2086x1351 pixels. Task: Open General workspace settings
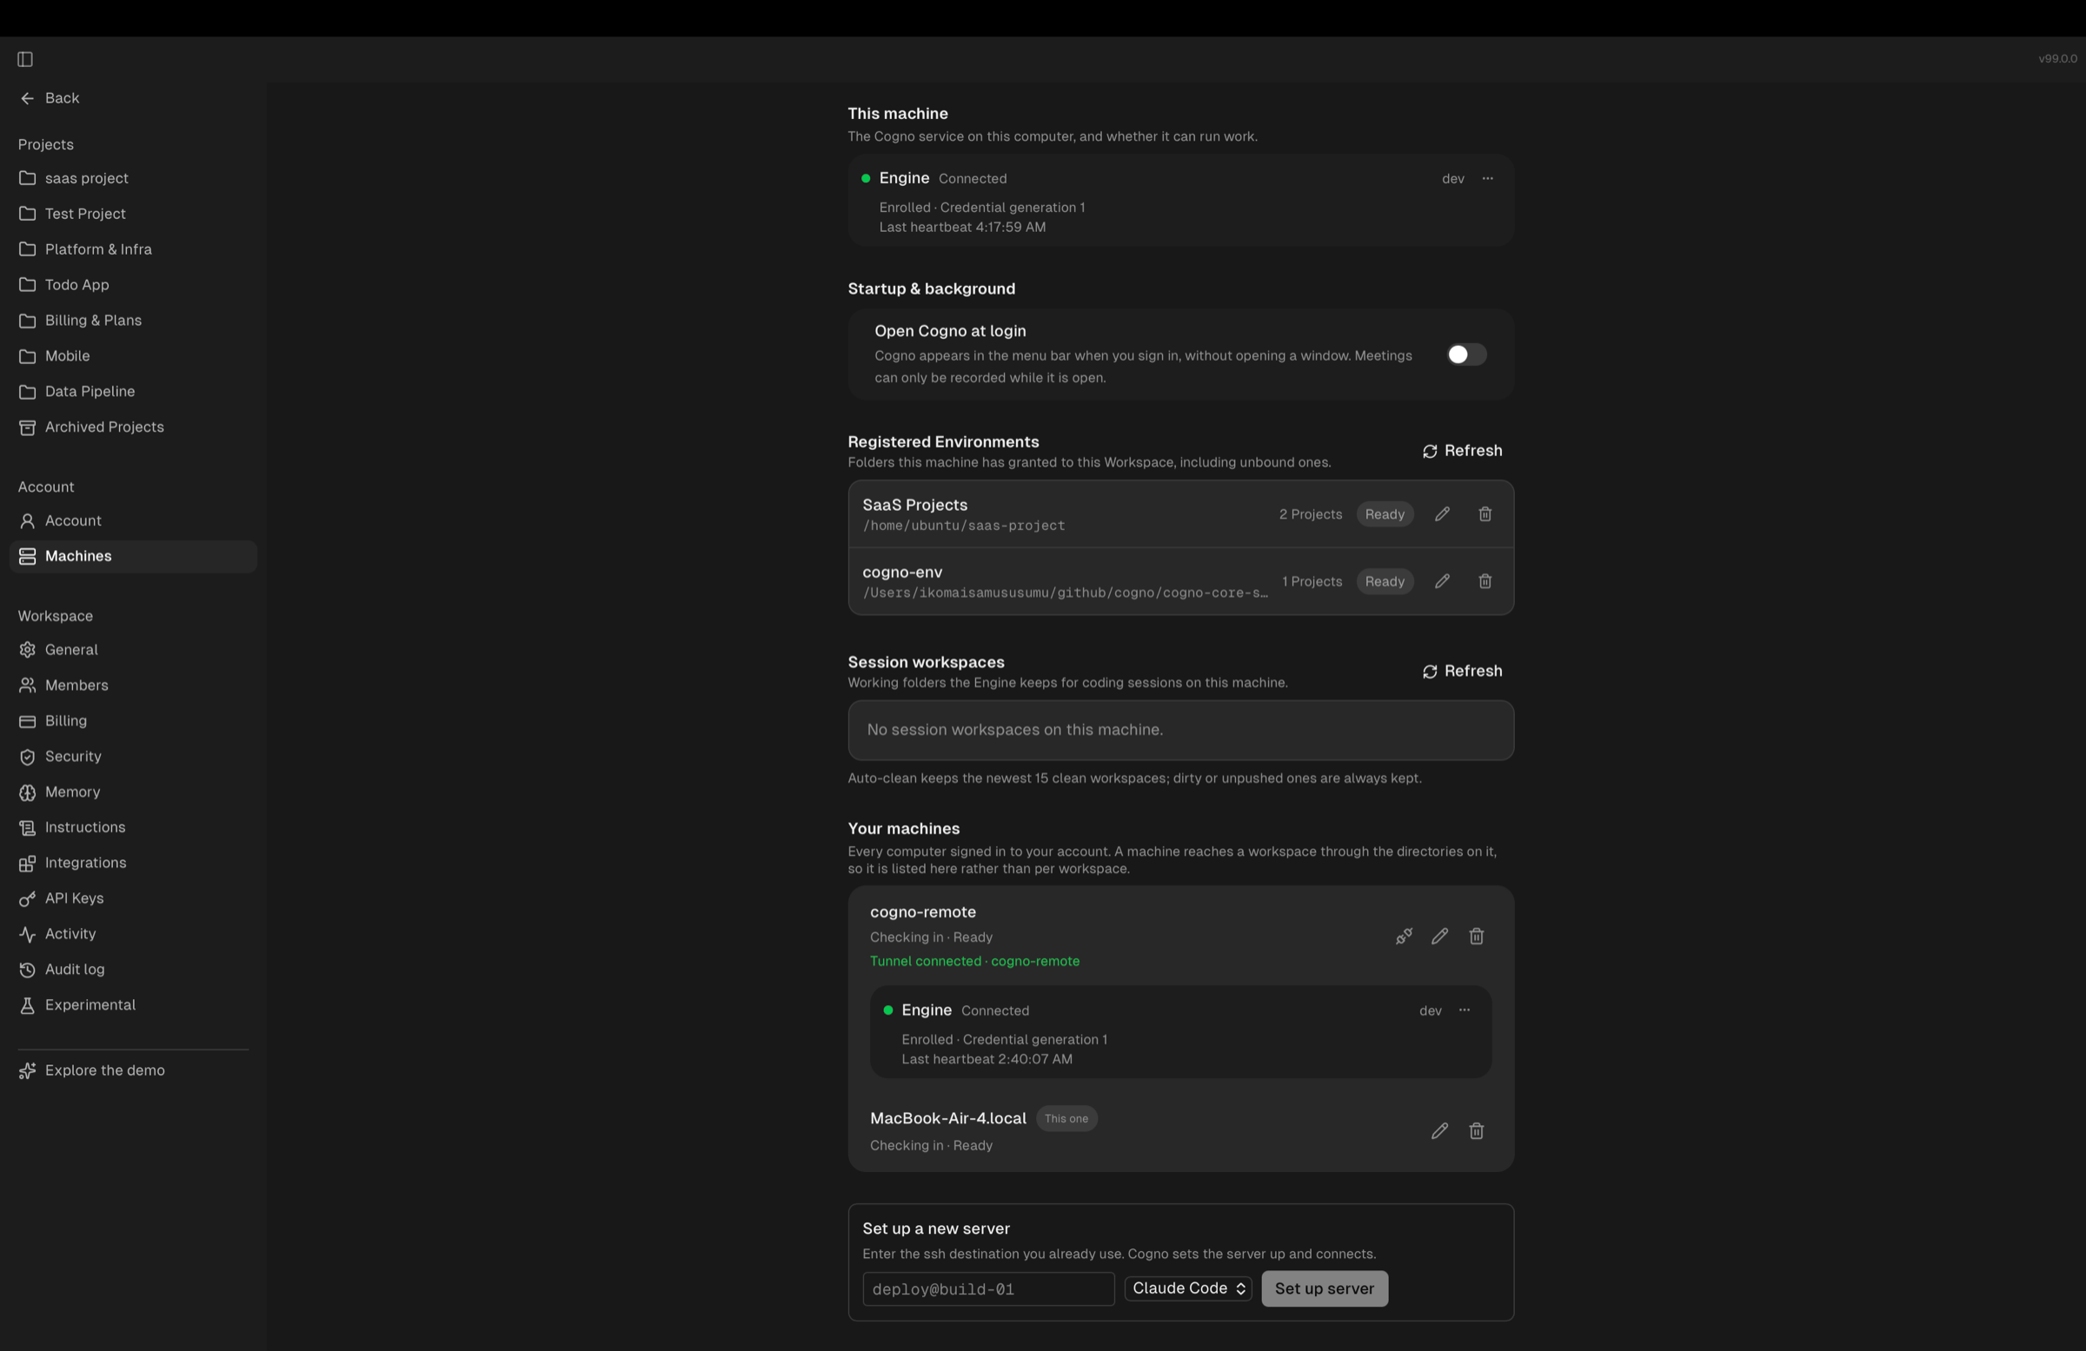(133, 650)
